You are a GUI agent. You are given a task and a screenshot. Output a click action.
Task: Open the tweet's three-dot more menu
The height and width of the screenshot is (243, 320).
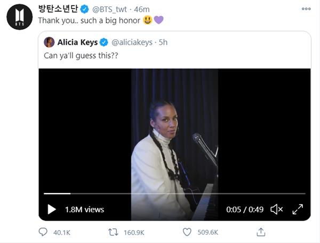(x=306, y=7)
